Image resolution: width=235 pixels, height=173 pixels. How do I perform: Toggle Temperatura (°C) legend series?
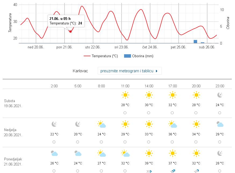point(101,56)
